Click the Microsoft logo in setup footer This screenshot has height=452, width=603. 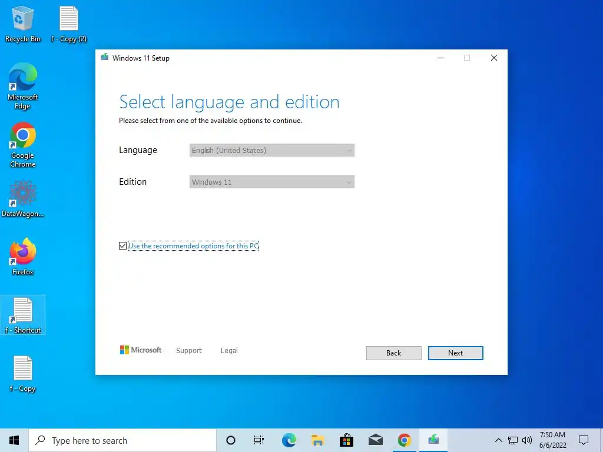pos(141,350)
